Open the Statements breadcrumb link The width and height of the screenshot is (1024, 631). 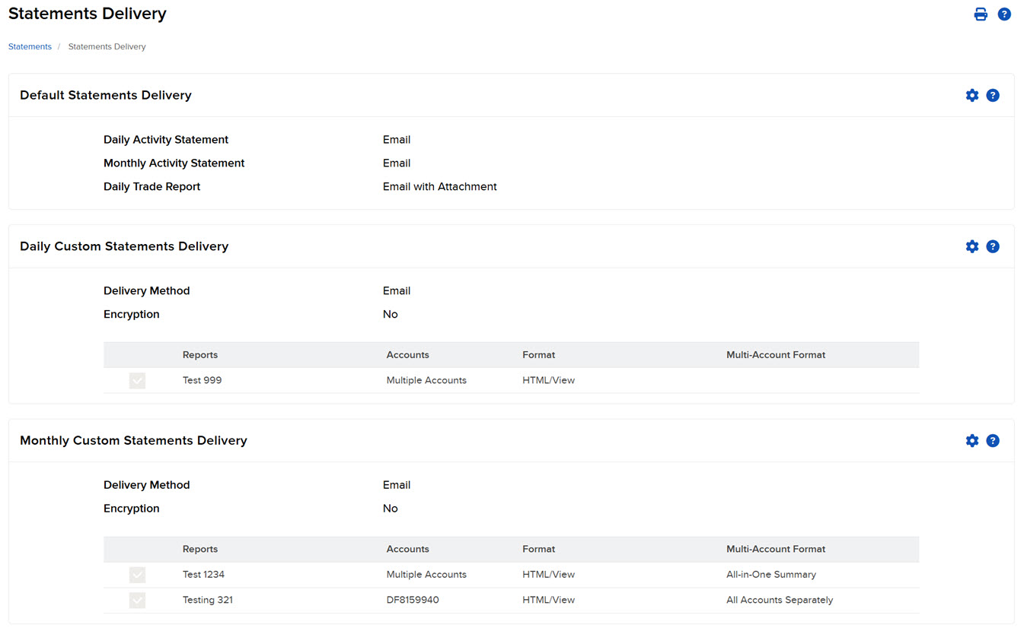pos(30,46)
